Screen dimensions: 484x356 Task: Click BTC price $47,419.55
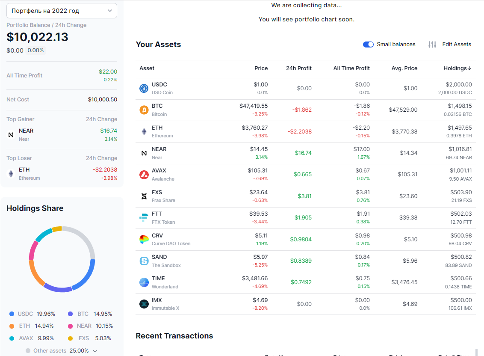254,106
